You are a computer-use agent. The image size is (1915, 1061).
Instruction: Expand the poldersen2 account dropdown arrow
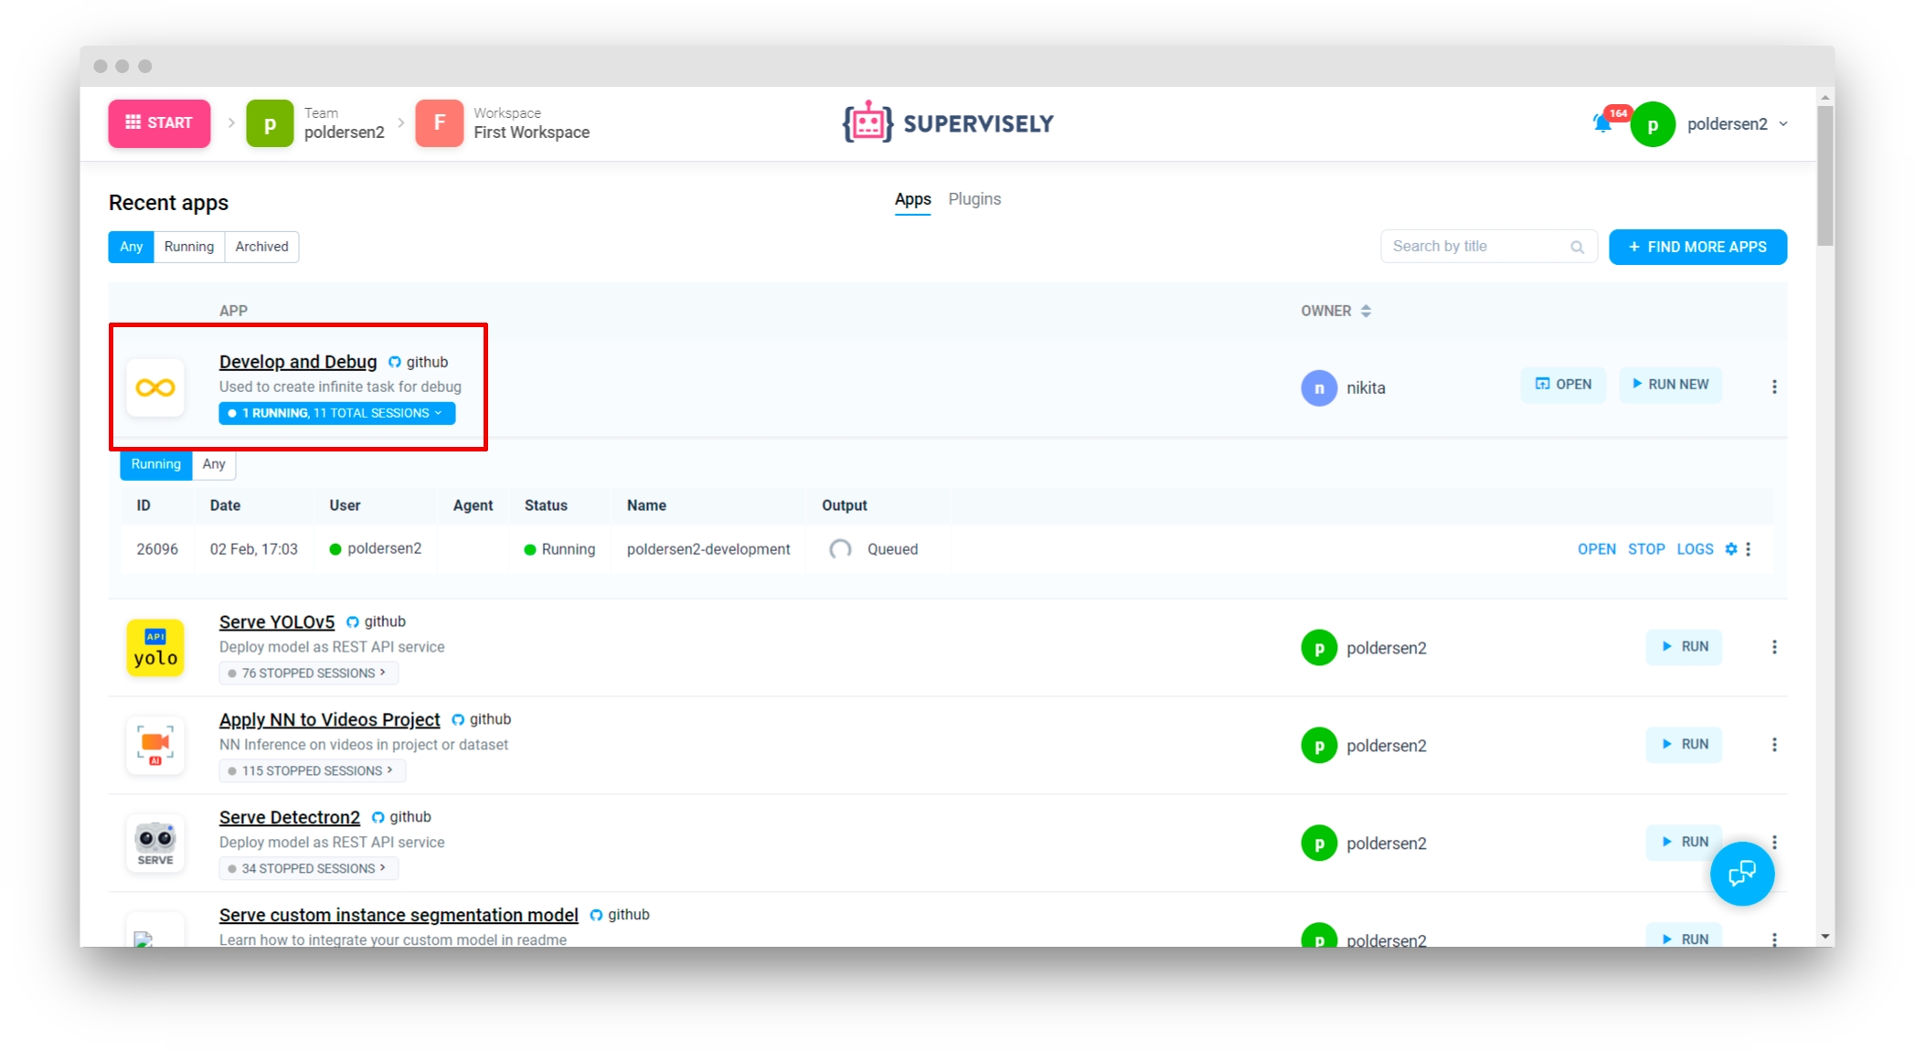click(x=1783, y=124)
